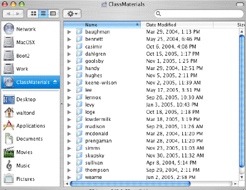The width and height of the screenshot is (246, 190).
Task: Open Music from the sidebar
Action: click(x=30, y=166)
